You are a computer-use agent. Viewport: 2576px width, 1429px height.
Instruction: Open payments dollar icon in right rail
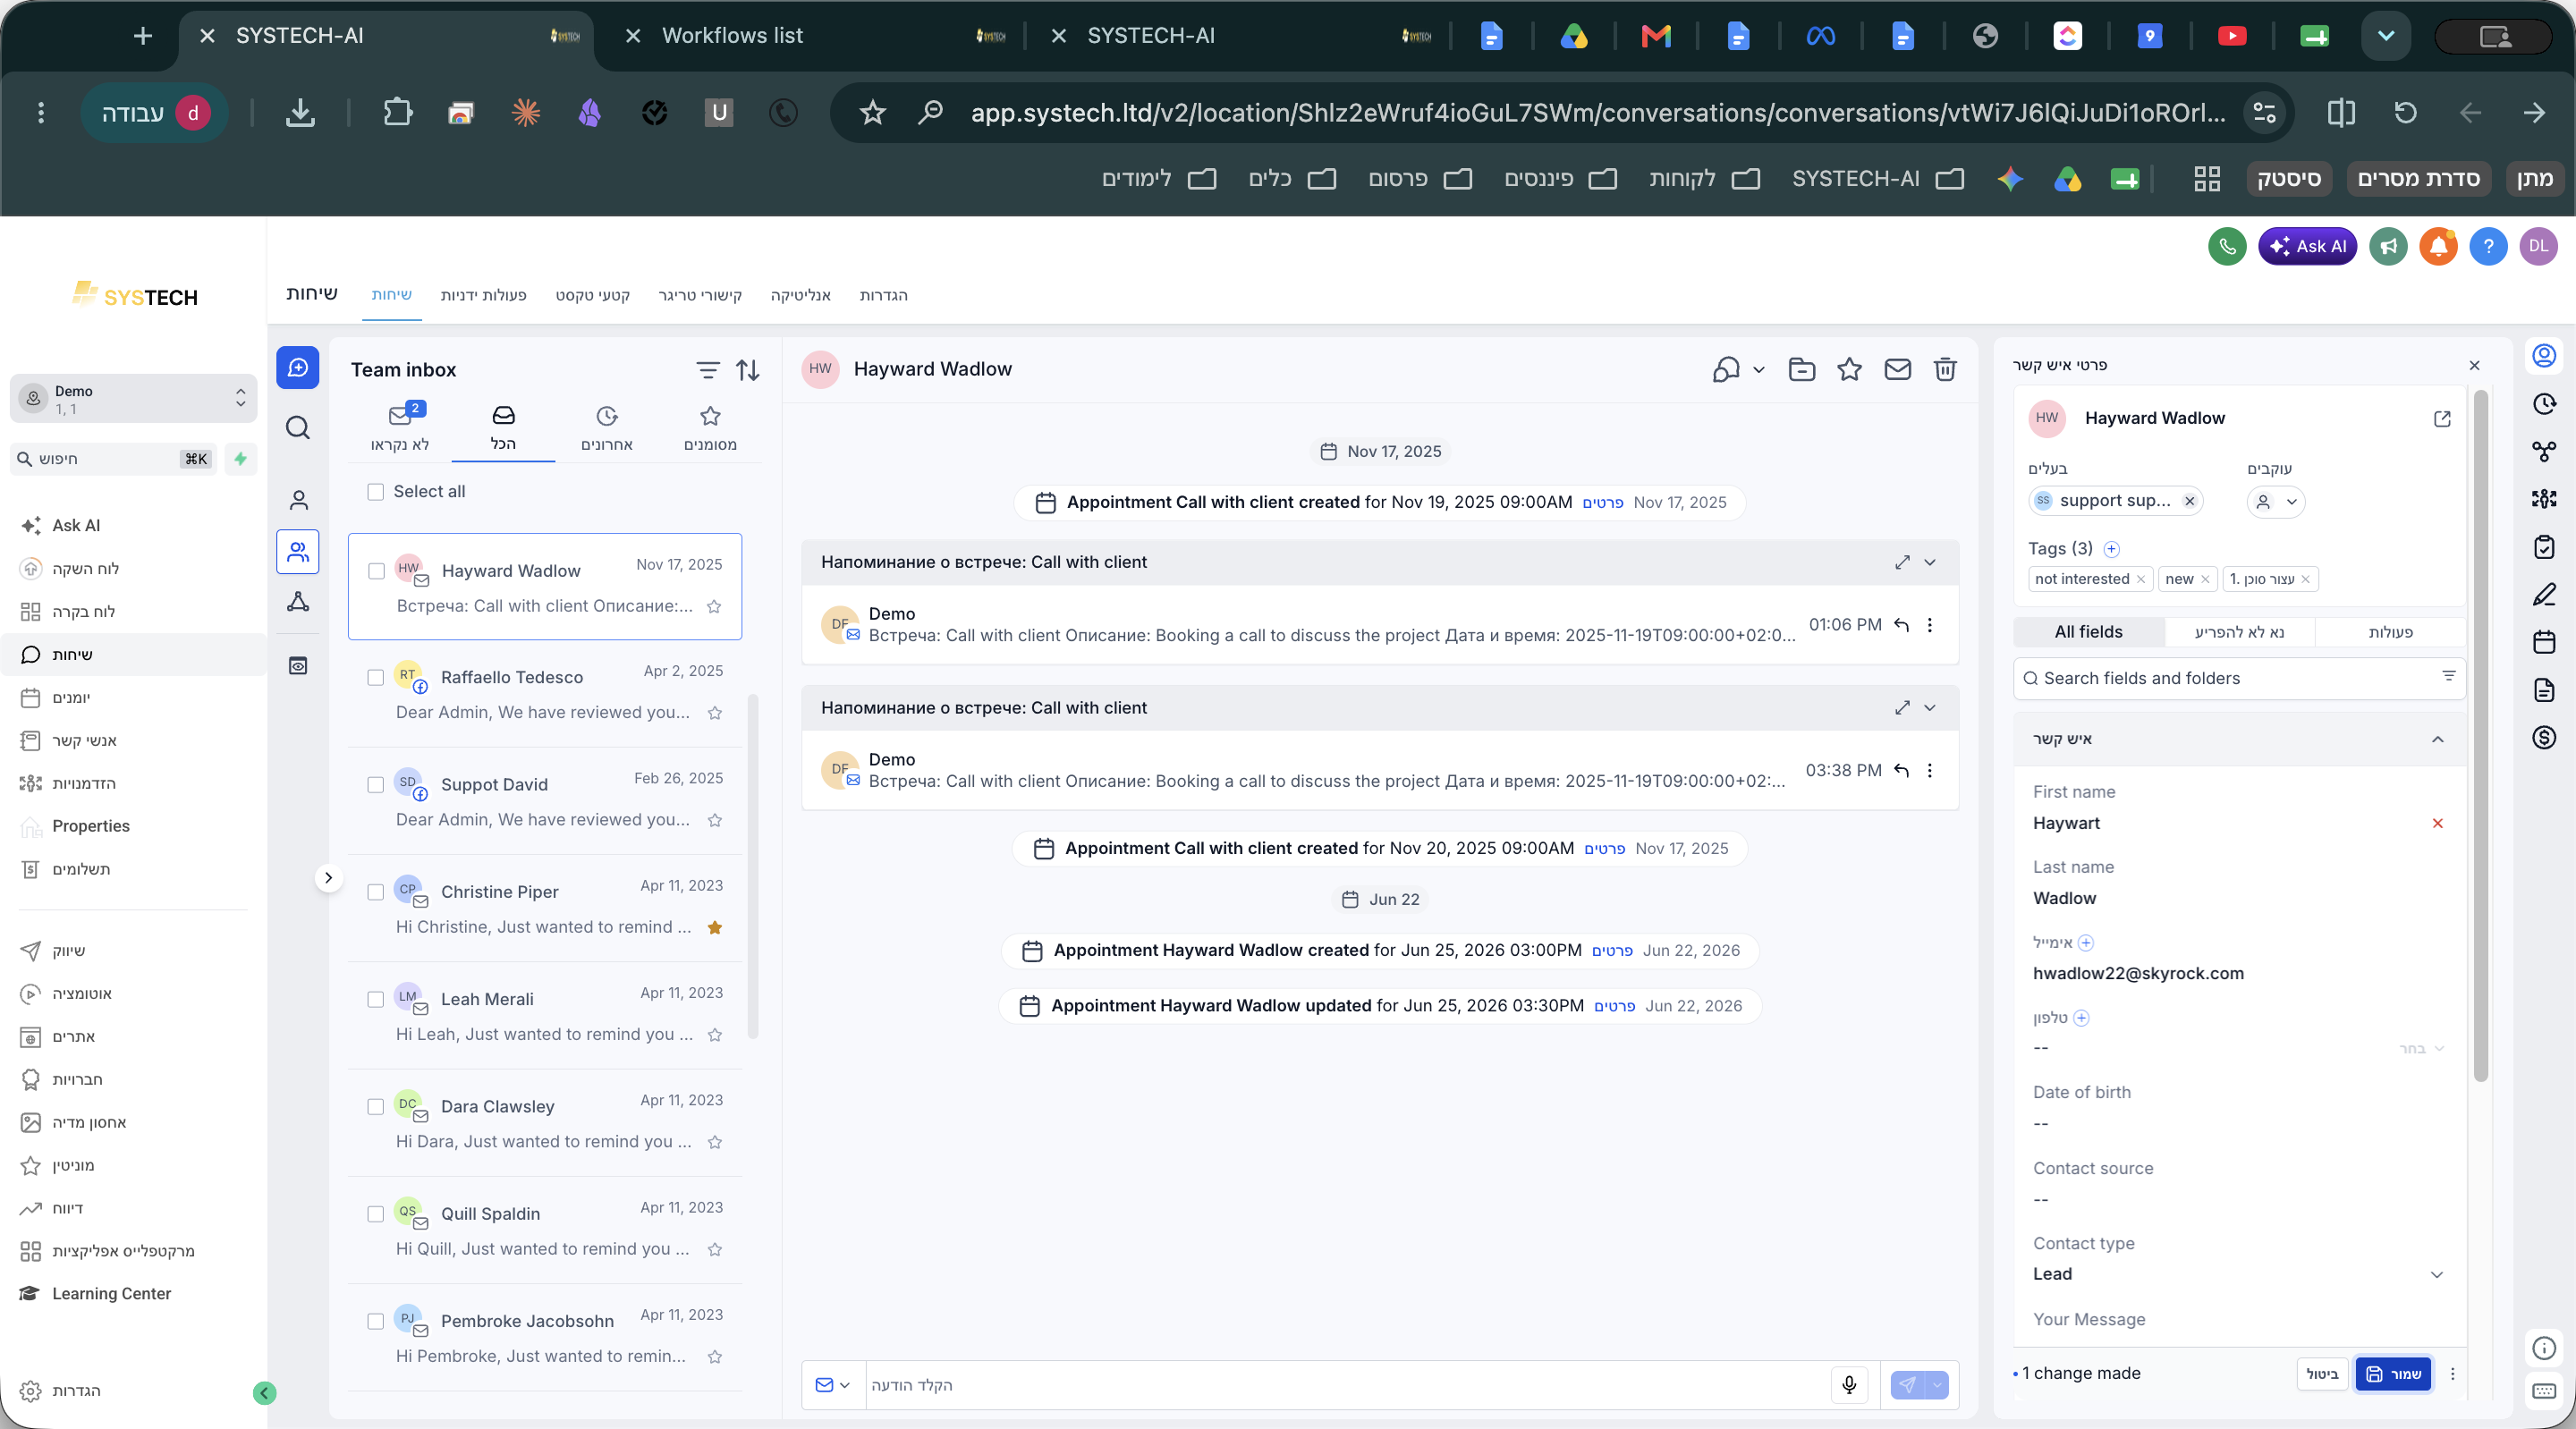(x=2544, y=738)
